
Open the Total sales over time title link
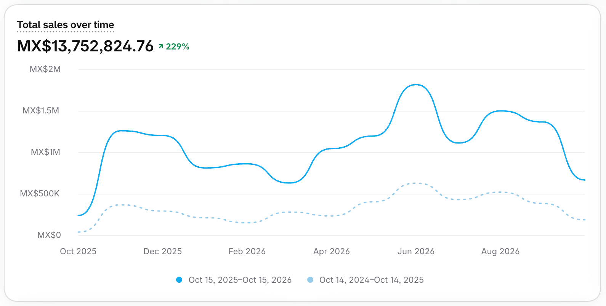click(x=66, y=25)
